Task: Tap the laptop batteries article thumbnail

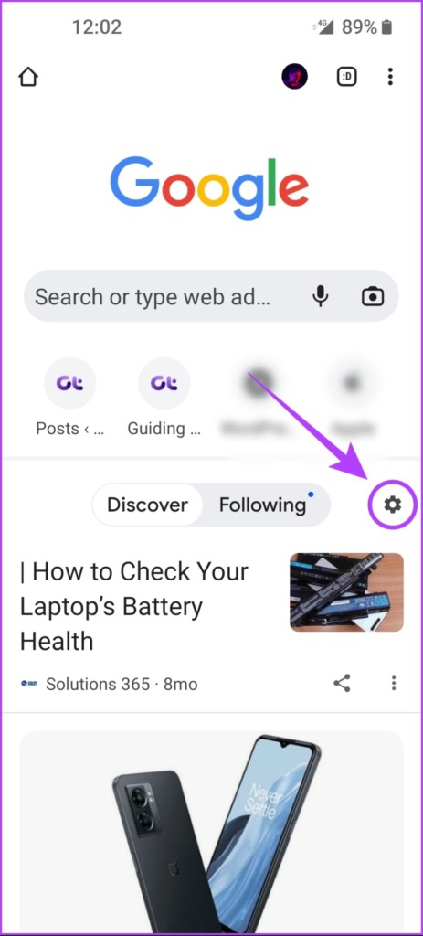Action: pos(346,592)
